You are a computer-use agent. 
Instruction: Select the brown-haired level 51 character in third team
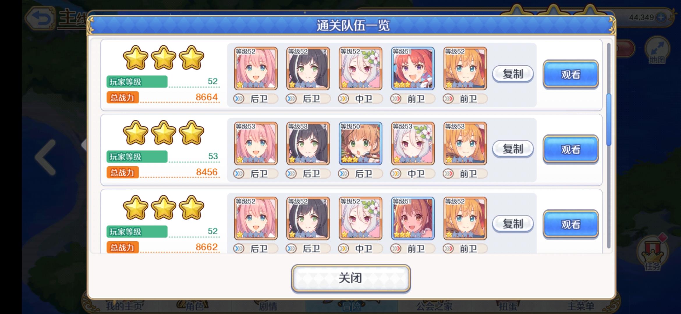point(413,218)
